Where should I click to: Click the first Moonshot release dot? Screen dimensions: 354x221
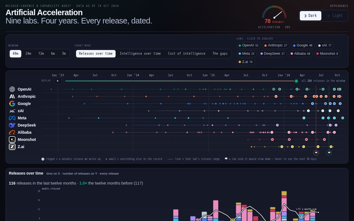(x=248, y=140)
